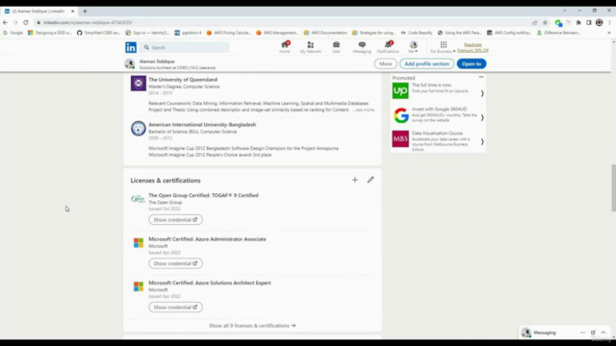Open The Open Group Certified TOGAF title
The image size is (616, 346).
[203, 195]
